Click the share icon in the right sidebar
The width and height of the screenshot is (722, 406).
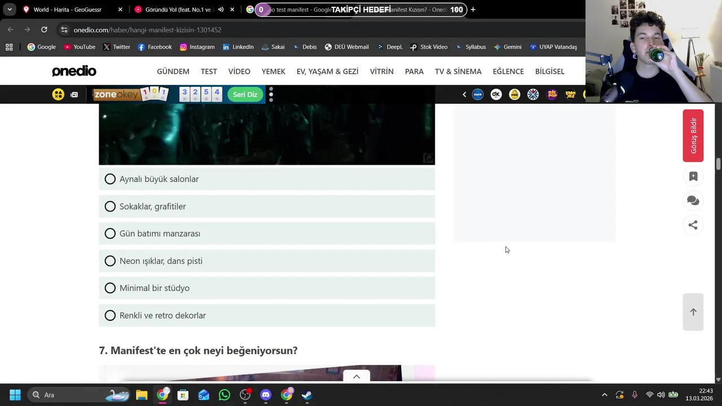pos(693,225)
